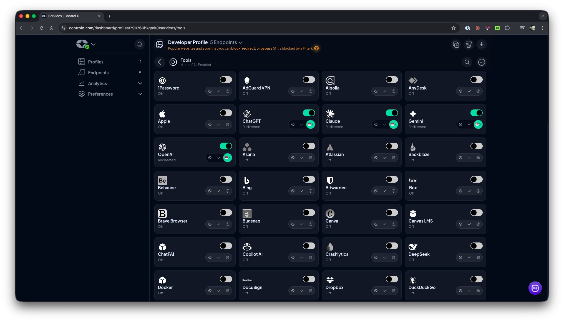Turn off the Claude toggle
The image size is (564, 322).
[392, 113]
